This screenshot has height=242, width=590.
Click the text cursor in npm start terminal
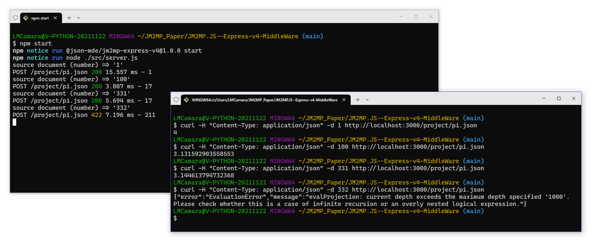click(x=14, y=122)
